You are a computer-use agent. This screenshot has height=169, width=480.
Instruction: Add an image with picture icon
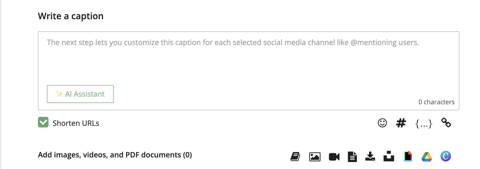(x=315, y=157)
